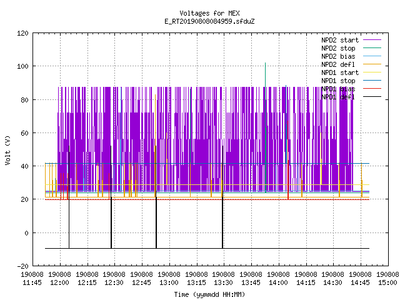Click the y-axis tick label 120

pyautogui.click(x=22, y=33)
